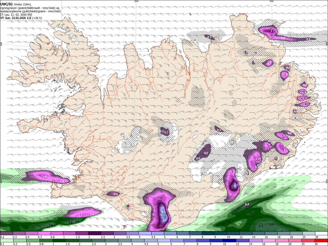The width and height of the screenshot is (328, 246).
Task: Click the 20W longitude label
Action: [136, 1]
